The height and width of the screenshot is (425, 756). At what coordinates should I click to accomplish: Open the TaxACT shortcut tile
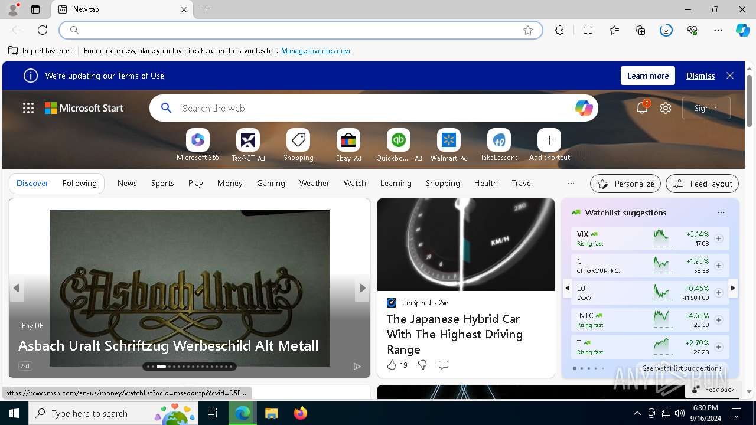point(248,145)
